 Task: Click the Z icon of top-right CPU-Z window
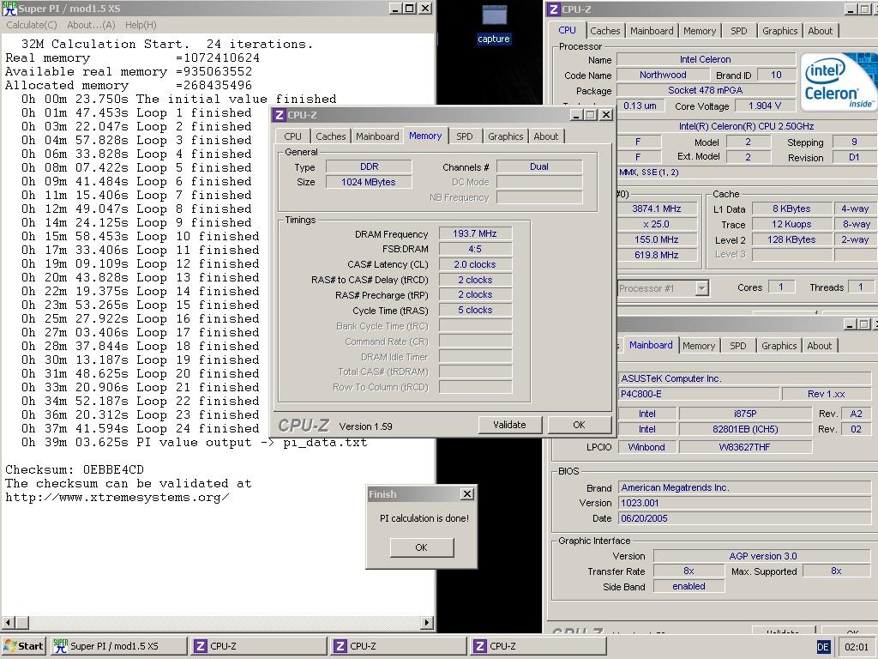(x=554, y=9)
